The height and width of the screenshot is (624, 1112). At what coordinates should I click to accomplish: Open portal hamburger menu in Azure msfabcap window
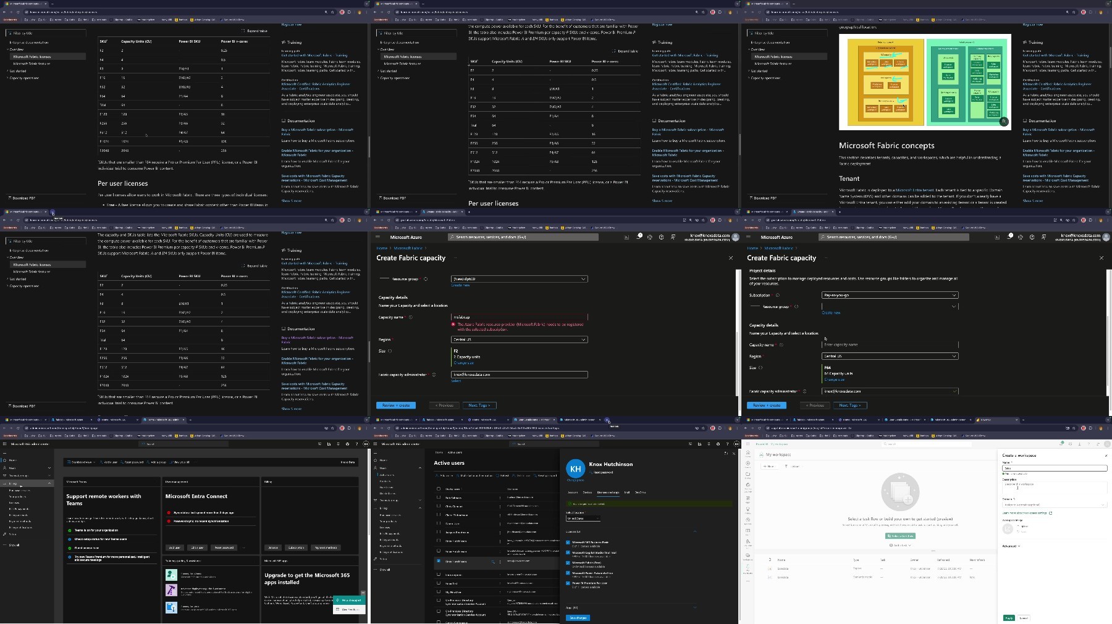click(377, 237)
